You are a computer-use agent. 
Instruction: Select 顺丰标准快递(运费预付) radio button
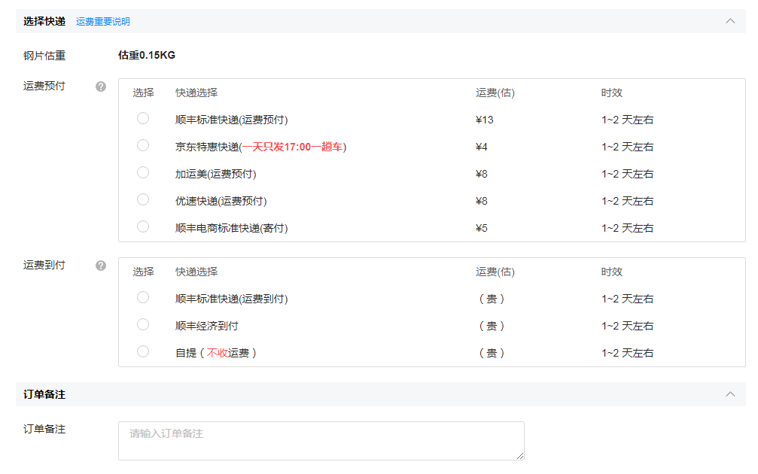(x=142, y=118)
